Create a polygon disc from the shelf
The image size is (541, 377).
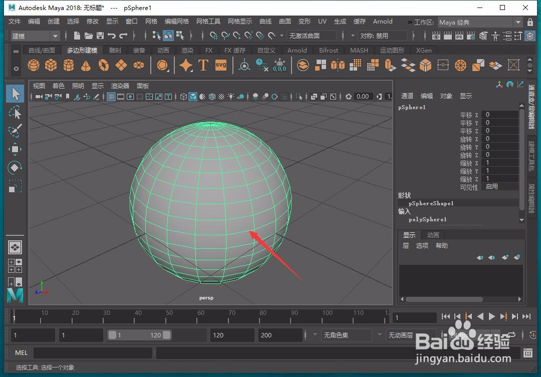coord(139,65)
